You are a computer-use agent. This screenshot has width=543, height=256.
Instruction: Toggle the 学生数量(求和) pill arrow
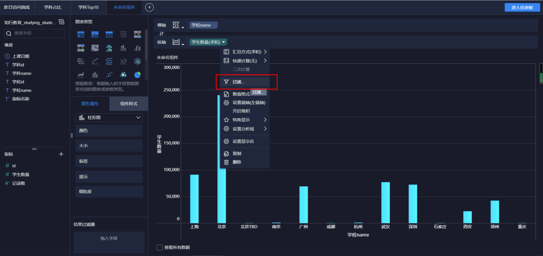tap(224, 42)
